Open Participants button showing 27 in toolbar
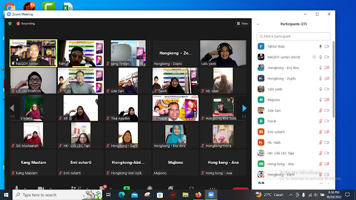Viewport: 356px width, 200px height. coord(76,188)
